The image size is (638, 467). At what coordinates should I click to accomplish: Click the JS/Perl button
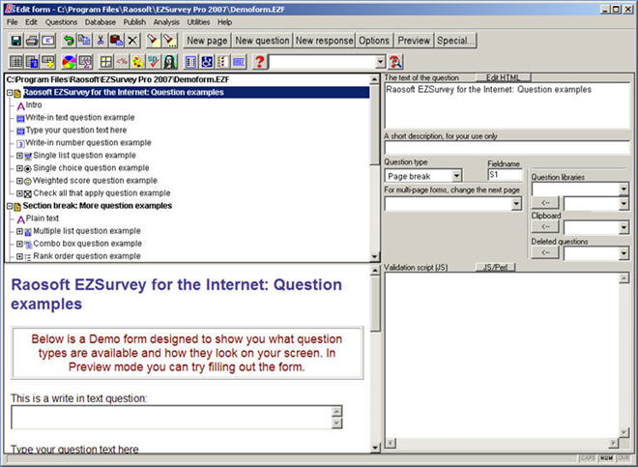coord(495,268)
